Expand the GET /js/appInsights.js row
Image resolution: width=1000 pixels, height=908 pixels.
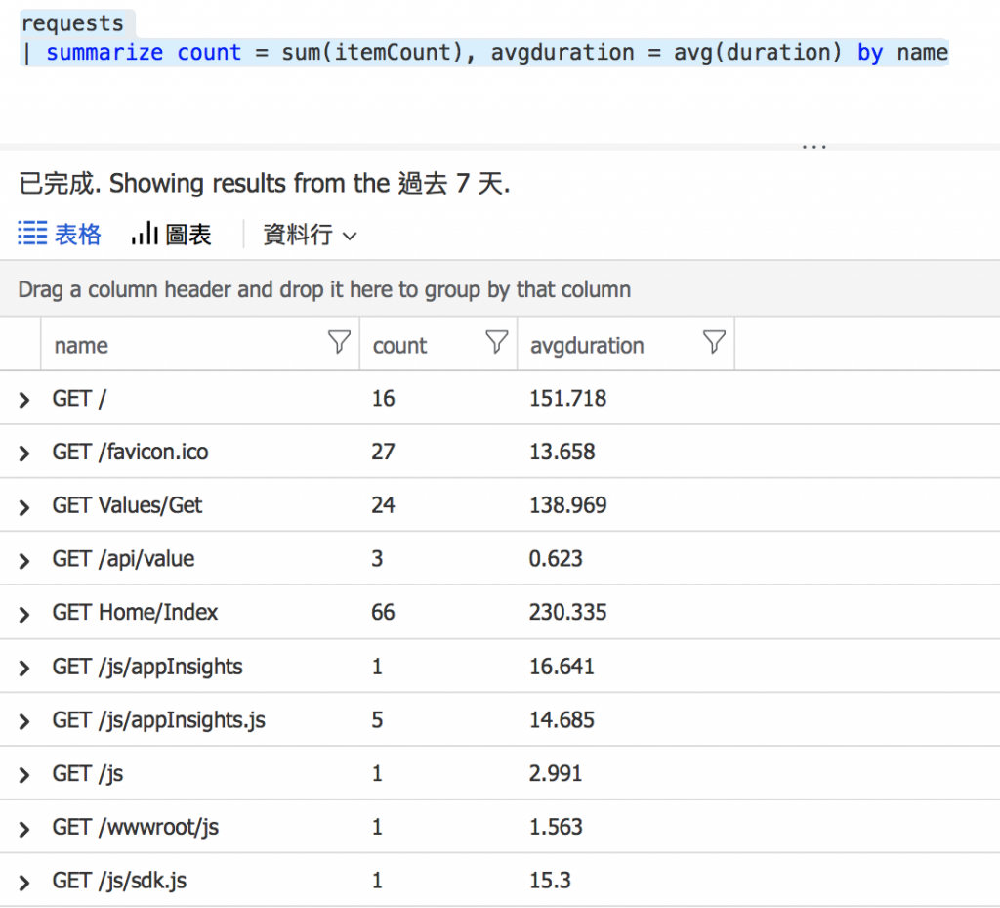point(24,721)
